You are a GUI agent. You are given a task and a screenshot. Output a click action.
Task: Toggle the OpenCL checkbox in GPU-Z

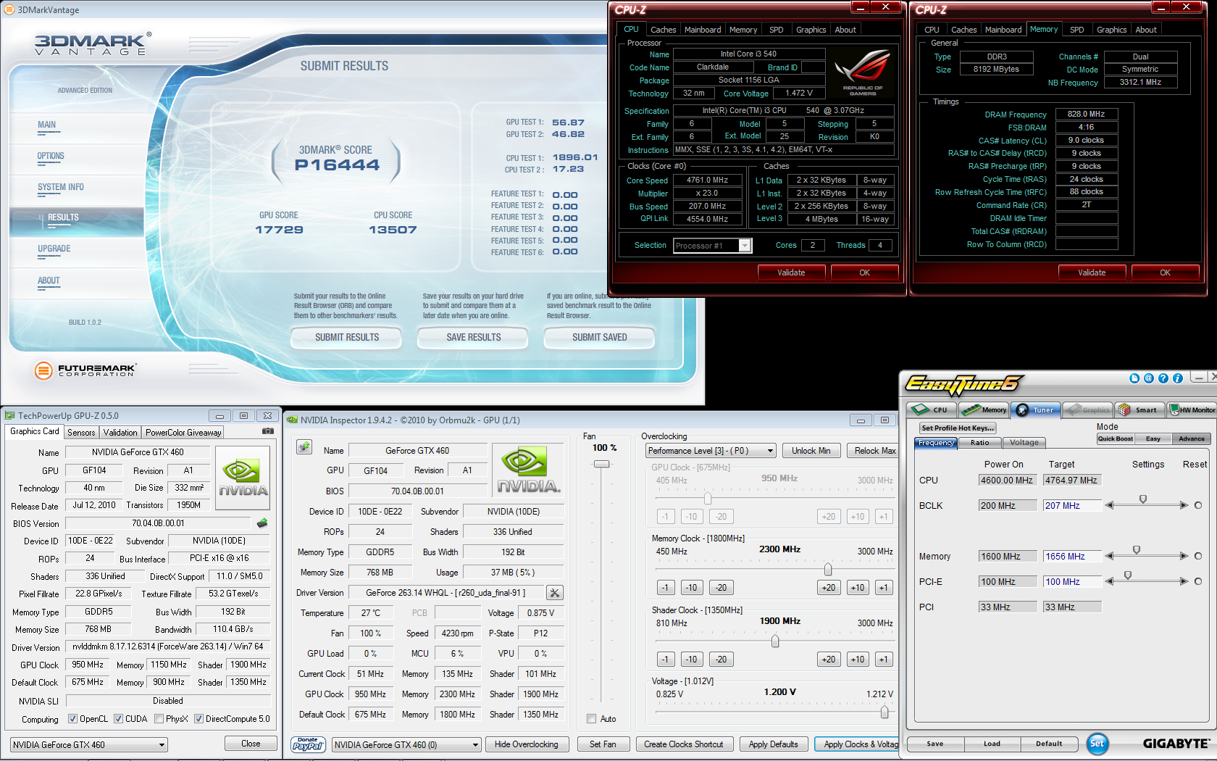point(72,719)
